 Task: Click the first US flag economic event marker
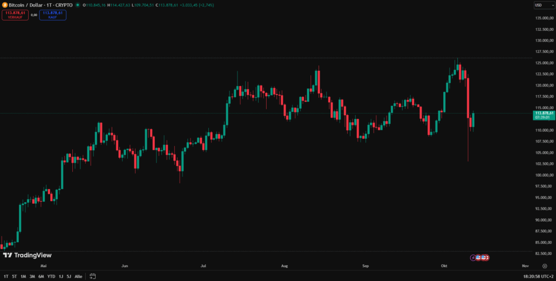[x=479, y=257]
